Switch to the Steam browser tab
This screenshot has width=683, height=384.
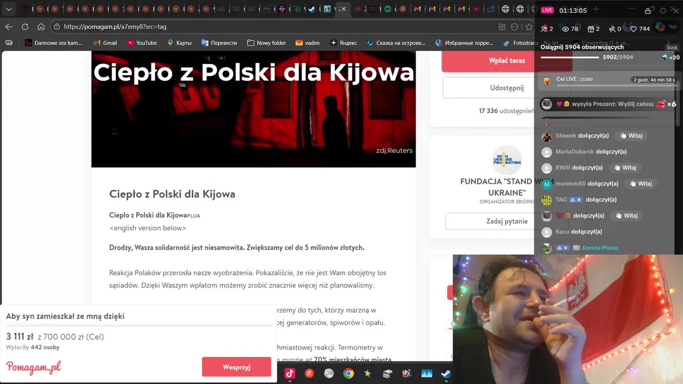[312, 9]
